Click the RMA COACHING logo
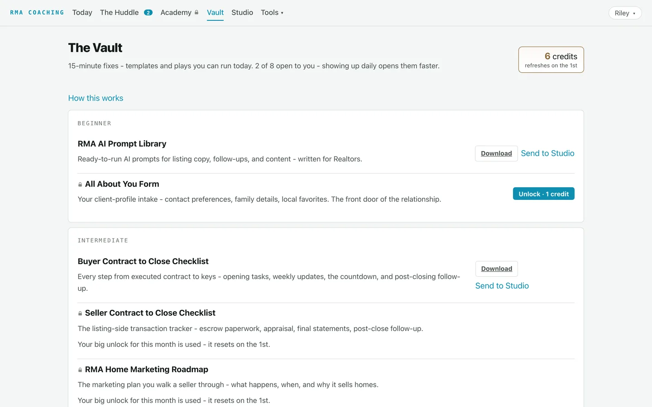Image resolution: width=652 pixels, height=407 pixels. 37,13
